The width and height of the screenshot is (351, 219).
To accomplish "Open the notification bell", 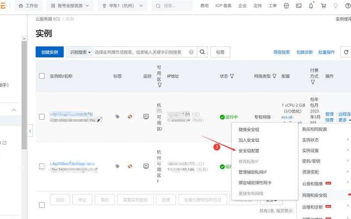I will click(311, 6).
